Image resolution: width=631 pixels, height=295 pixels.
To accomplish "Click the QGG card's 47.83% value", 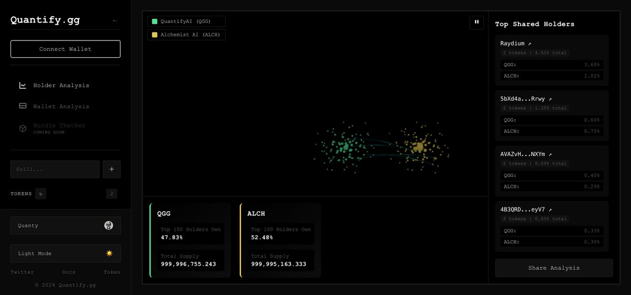I will pos(172,237).
